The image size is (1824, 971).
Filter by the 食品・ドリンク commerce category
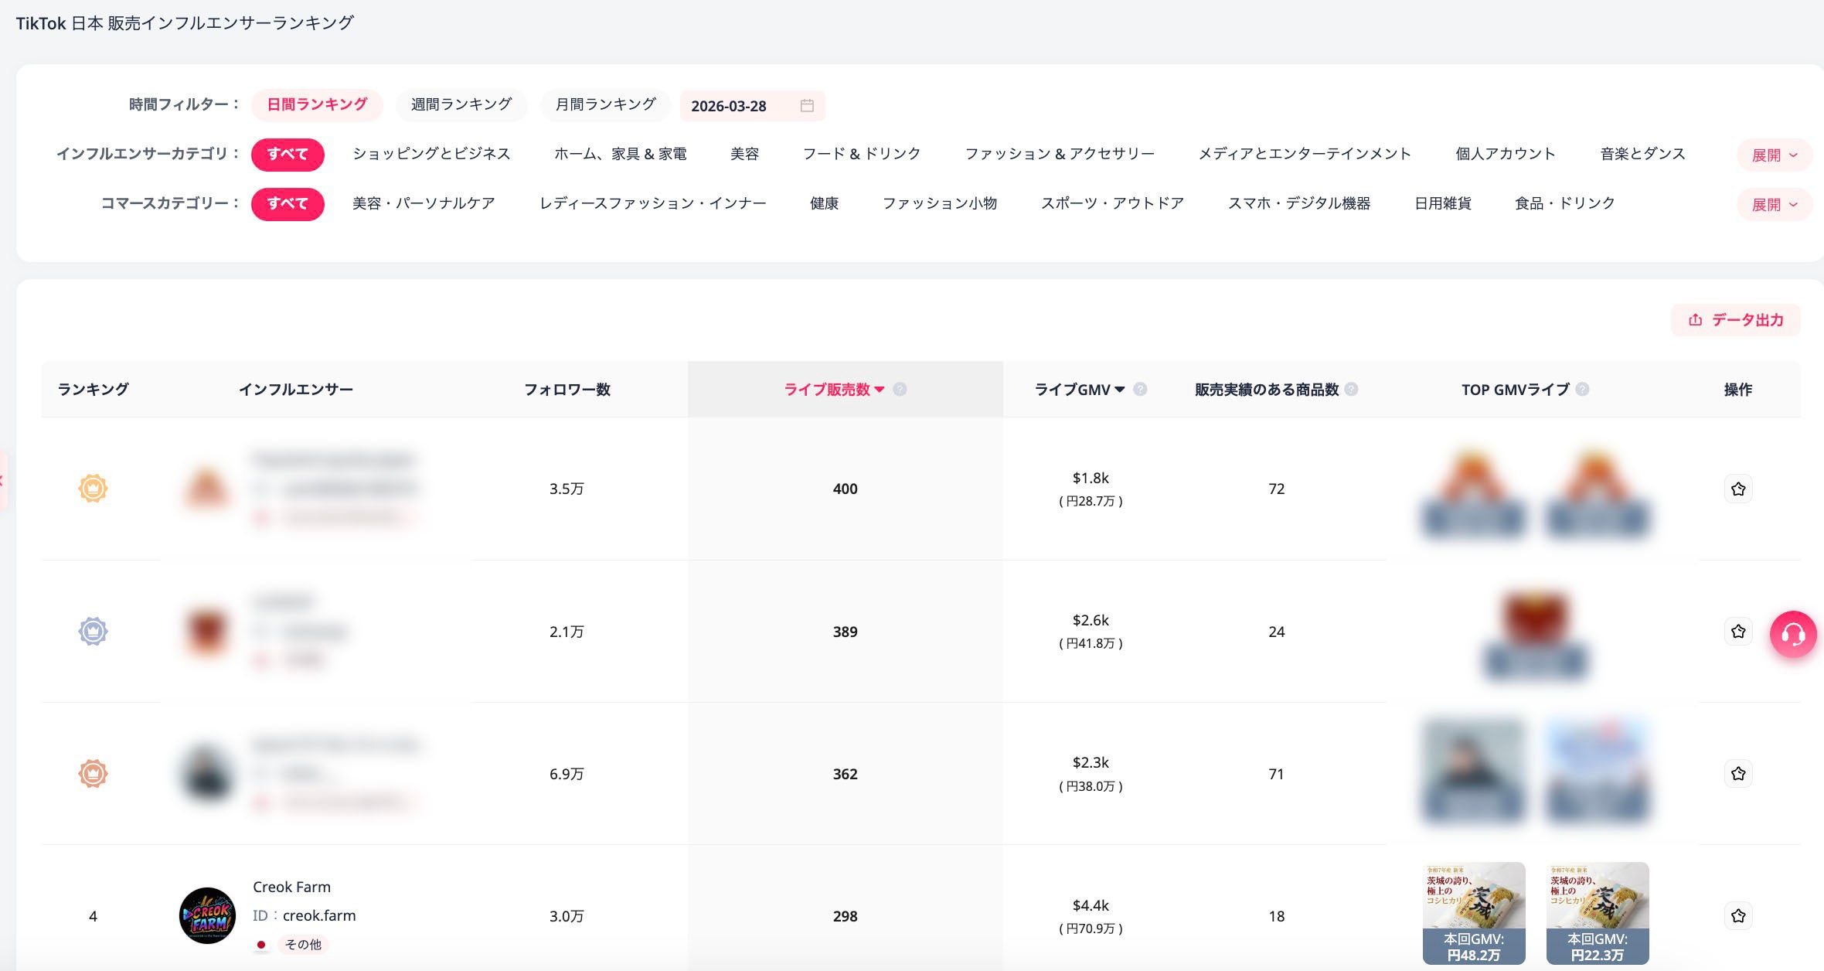(1564, 203)
